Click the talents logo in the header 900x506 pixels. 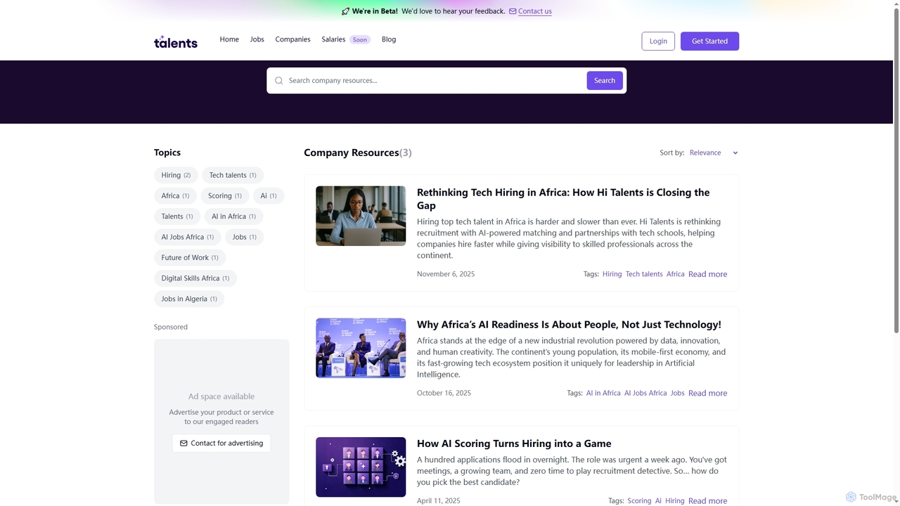tap(176, 41)
